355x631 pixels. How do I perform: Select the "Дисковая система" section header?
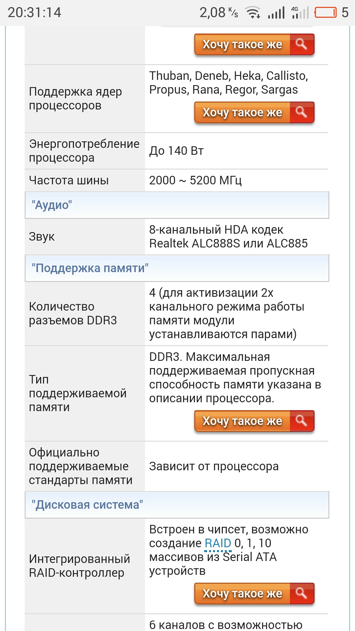click(x=177, y=505)
